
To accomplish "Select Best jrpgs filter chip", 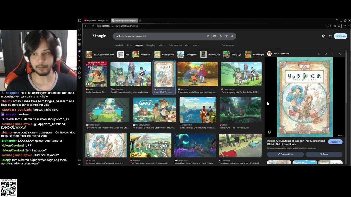I will 233,54.
